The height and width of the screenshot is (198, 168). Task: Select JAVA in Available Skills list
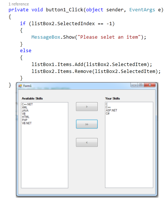25,110
